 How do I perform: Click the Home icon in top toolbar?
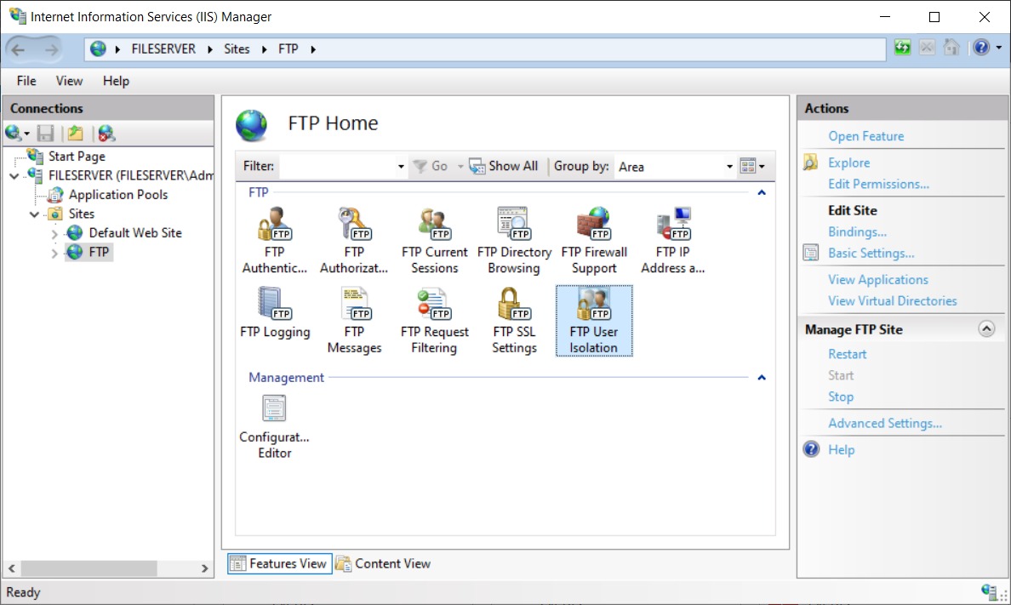[x=951, y=47]
